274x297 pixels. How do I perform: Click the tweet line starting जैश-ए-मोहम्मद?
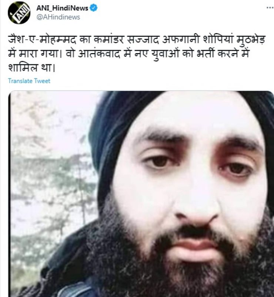(x=137, y=40)
